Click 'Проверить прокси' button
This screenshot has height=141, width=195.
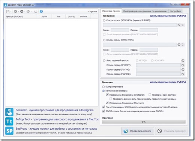click(138, 131)
